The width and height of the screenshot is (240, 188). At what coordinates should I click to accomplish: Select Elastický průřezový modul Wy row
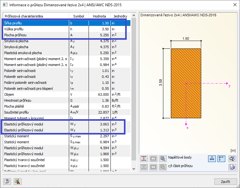pyautogui.click(x=67, y=124)
